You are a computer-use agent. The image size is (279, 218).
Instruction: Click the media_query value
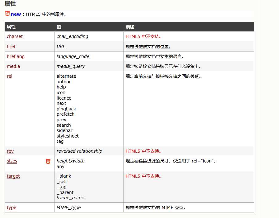71,66
